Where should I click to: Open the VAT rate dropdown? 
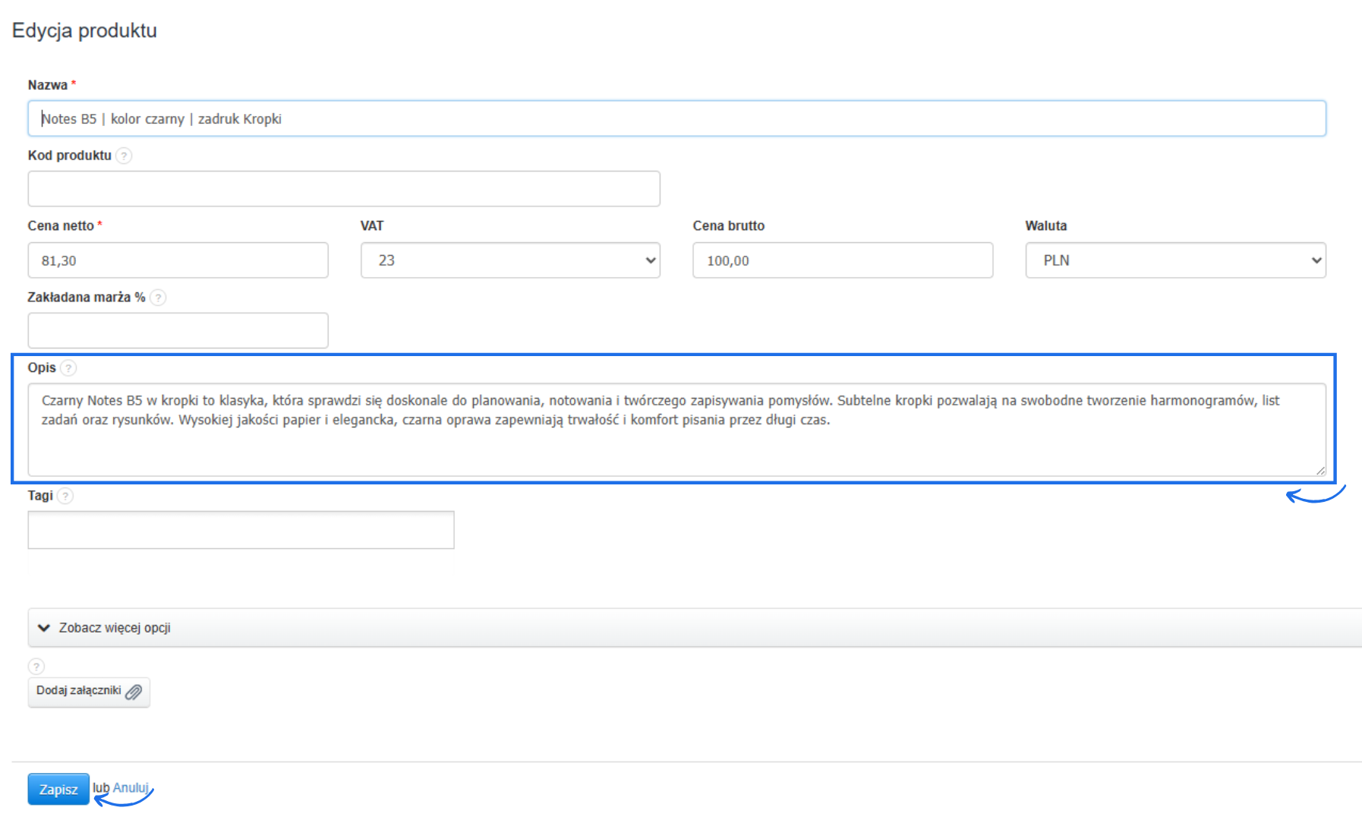510,260
